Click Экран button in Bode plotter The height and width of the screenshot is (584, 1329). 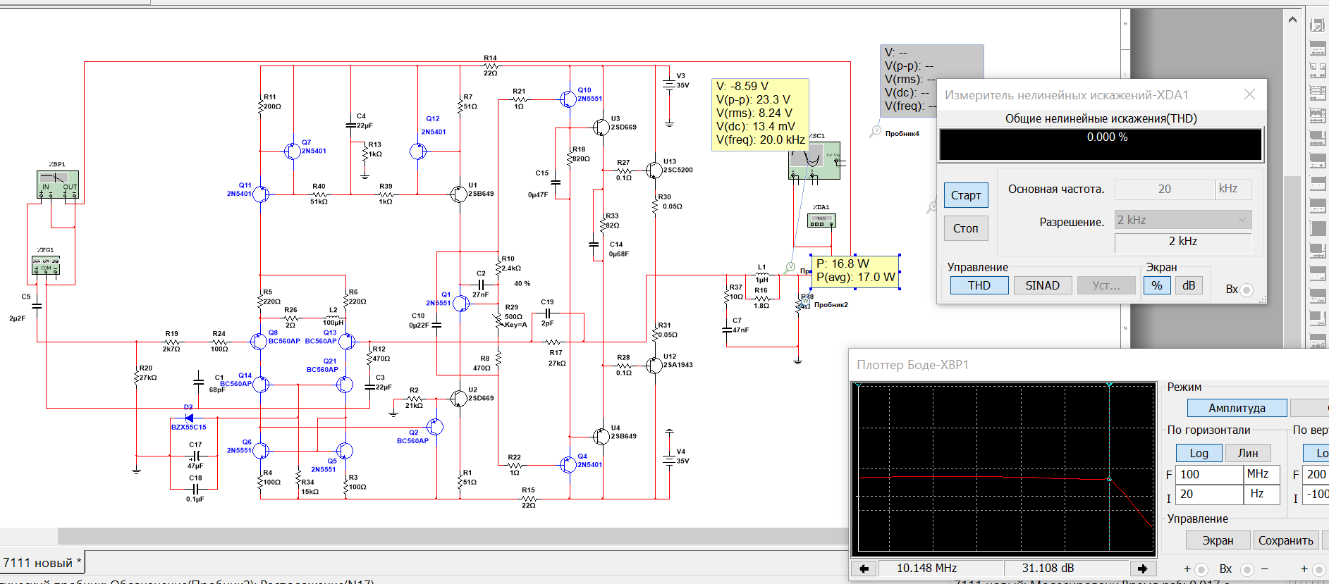1218,540
